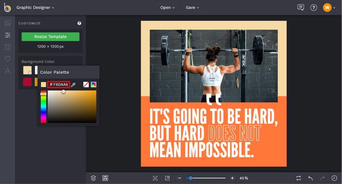
Task: Select the dark red color swatch
Action: [x=27, y=82]
